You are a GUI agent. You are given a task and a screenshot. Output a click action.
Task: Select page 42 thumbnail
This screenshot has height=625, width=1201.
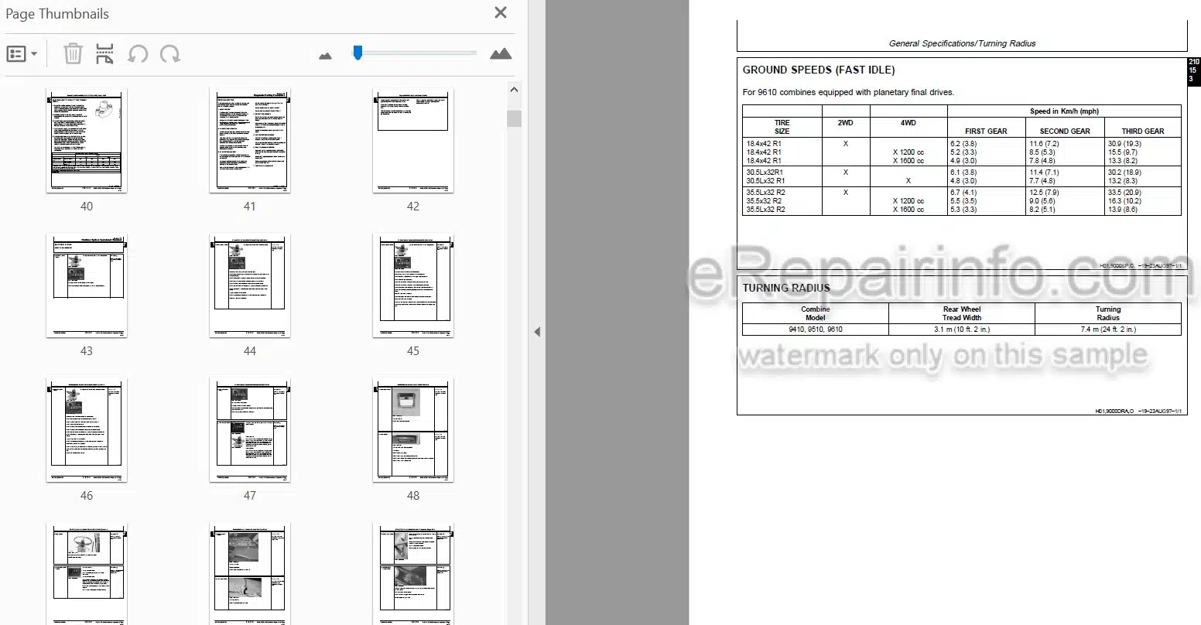[413, 141]
